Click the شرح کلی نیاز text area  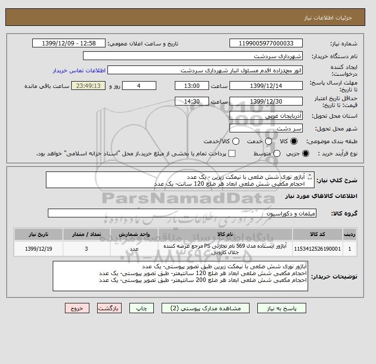(180, 180)
